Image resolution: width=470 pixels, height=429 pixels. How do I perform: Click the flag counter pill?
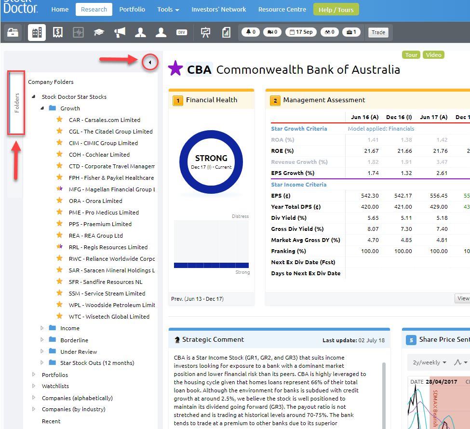[x=272, y=32]
